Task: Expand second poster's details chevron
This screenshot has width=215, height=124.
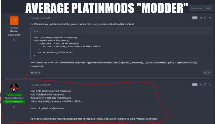Action: click(14, 107)
